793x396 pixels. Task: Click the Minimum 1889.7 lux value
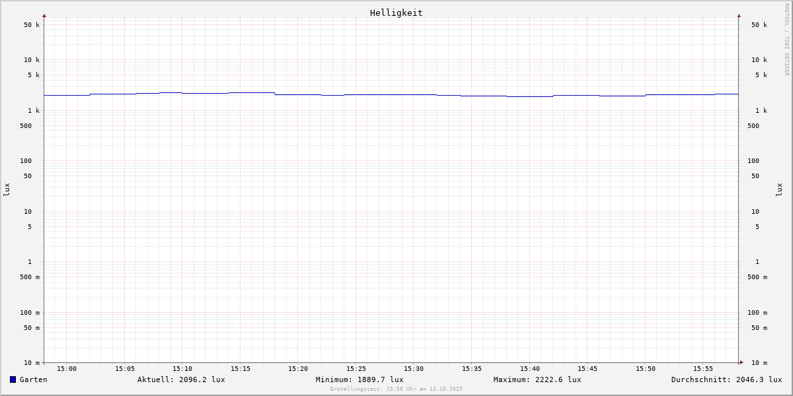pyautogui.click(x=359, y=379)
